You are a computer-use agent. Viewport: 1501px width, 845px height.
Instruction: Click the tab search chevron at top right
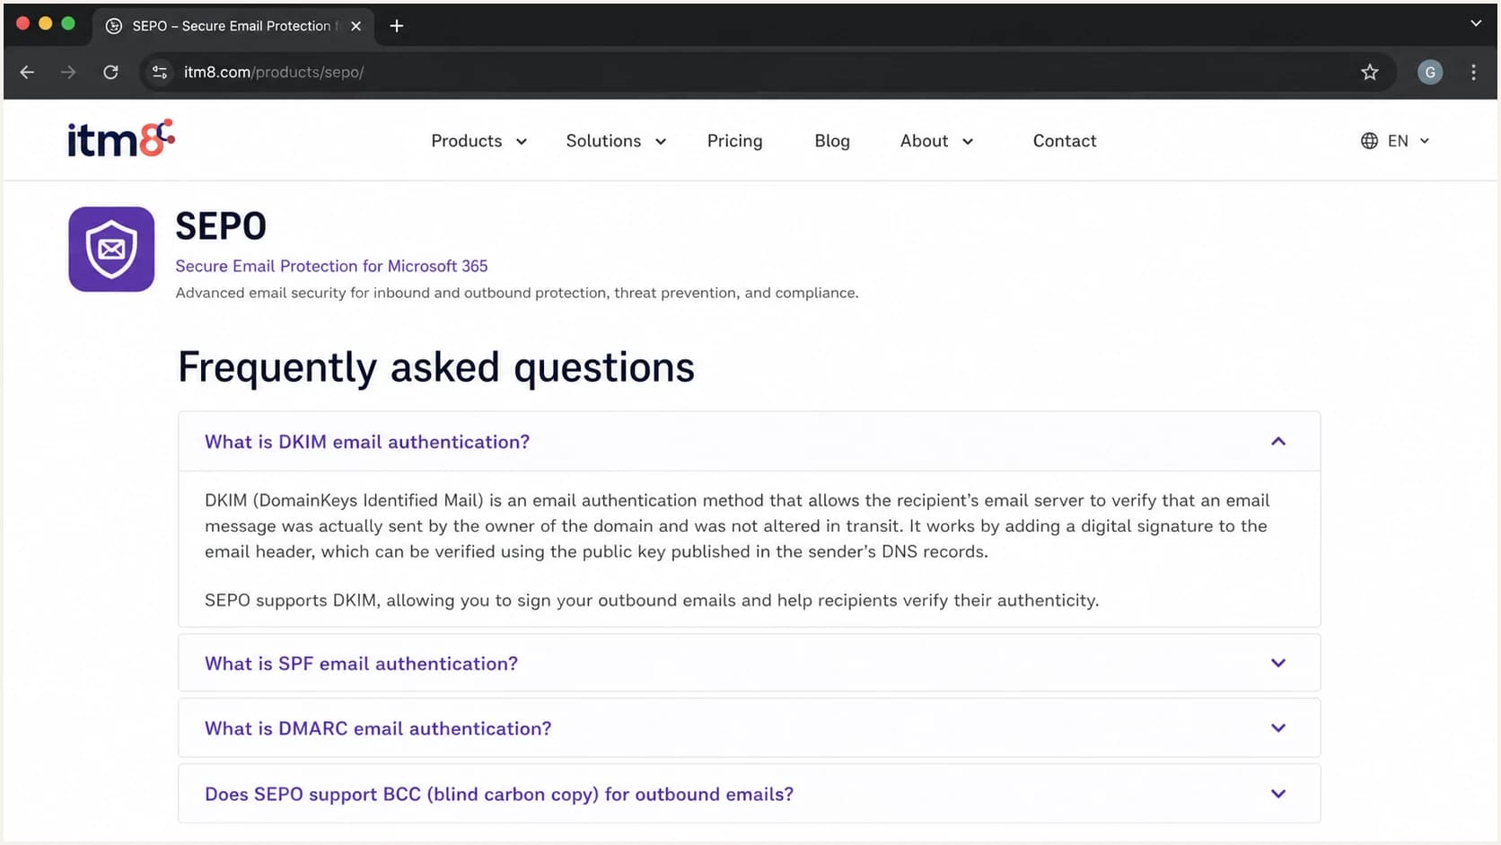coord(1476,23)
